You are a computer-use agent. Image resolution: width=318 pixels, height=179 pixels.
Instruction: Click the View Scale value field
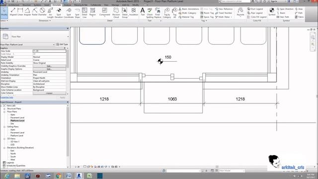coord(49,51)
